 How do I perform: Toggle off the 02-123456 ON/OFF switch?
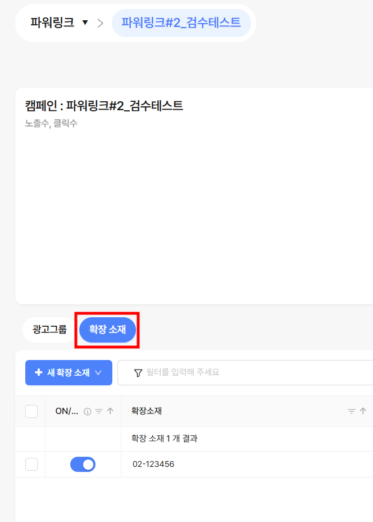click(83, 465)
